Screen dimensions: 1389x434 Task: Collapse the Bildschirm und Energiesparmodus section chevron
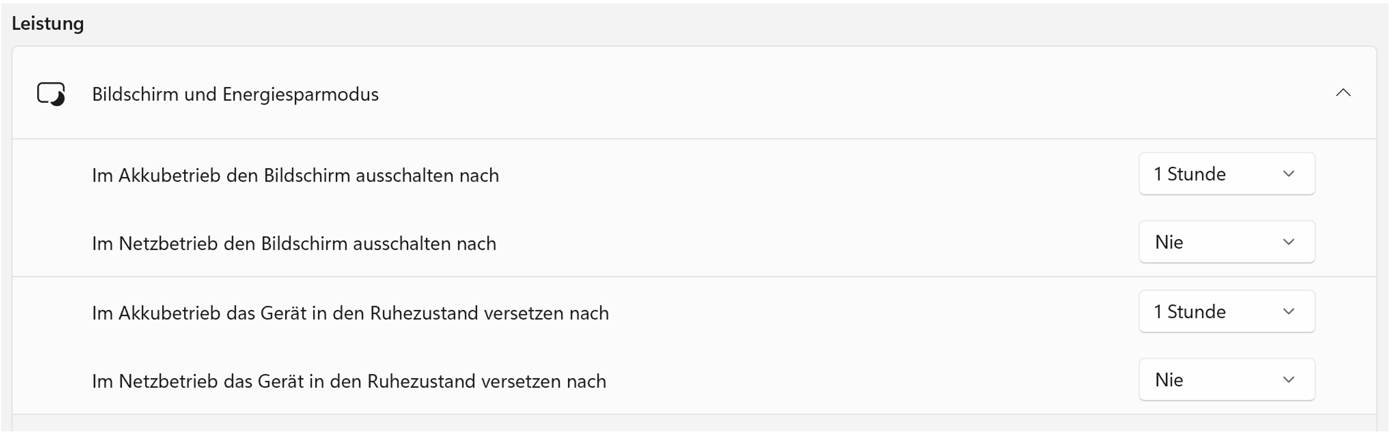tap(1343, 93)
